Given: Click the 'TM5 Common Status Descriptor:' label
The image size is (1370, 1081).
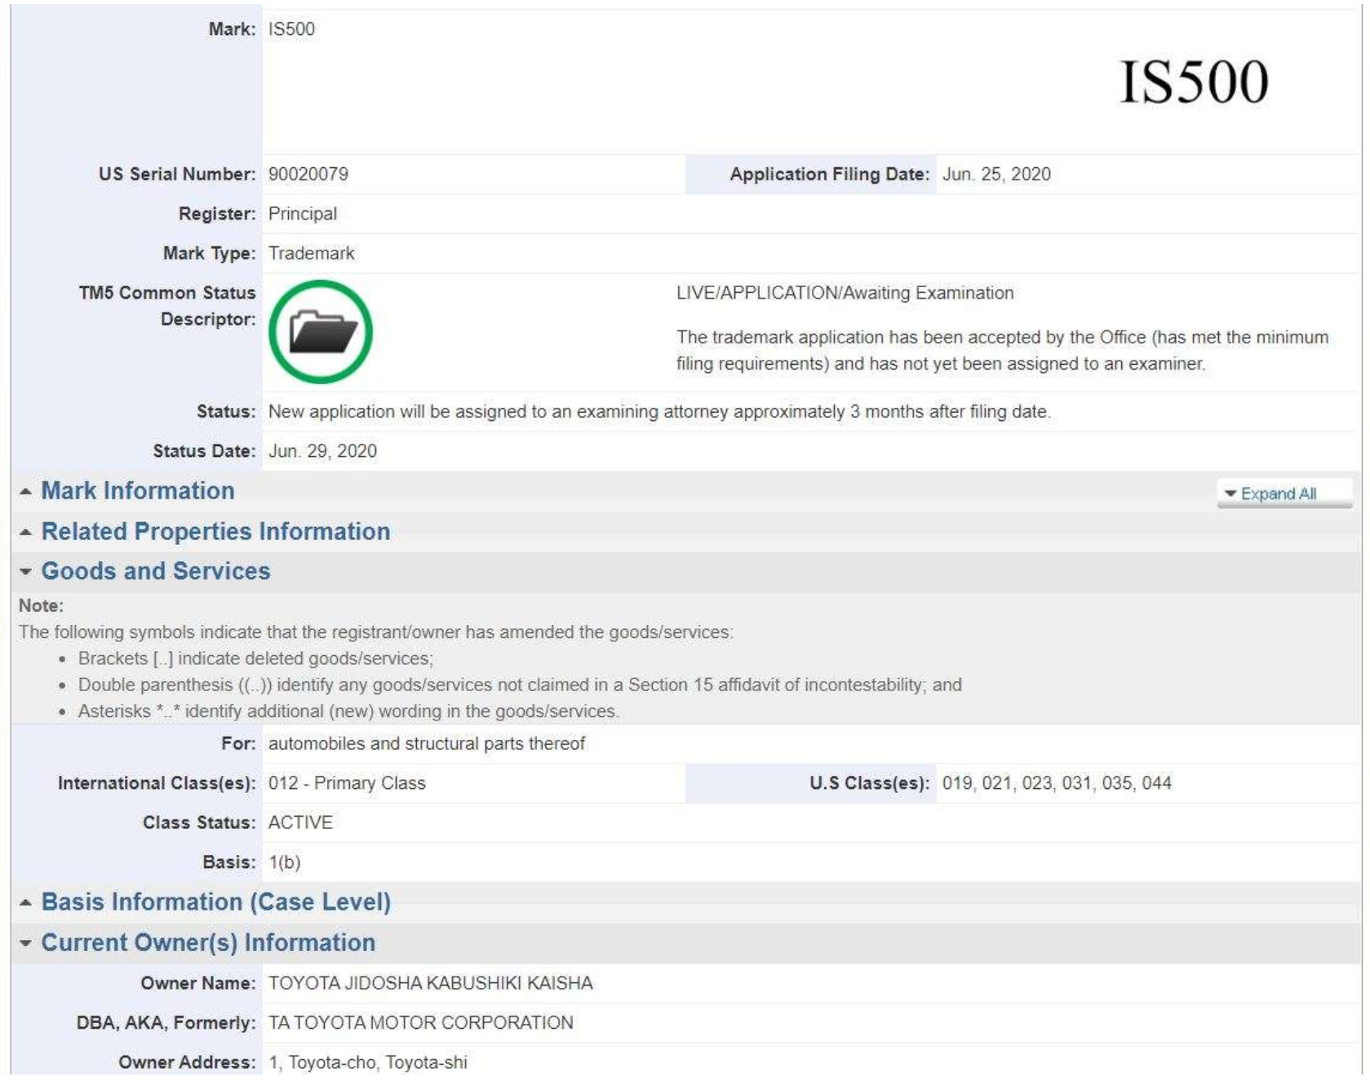Looking at the screenshot, I should (x=167, y=306).
